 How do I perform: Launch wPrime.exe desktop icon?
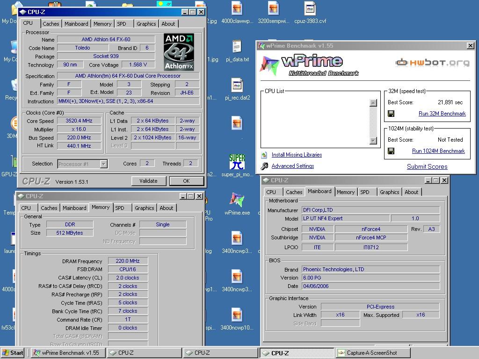[237, 200]
